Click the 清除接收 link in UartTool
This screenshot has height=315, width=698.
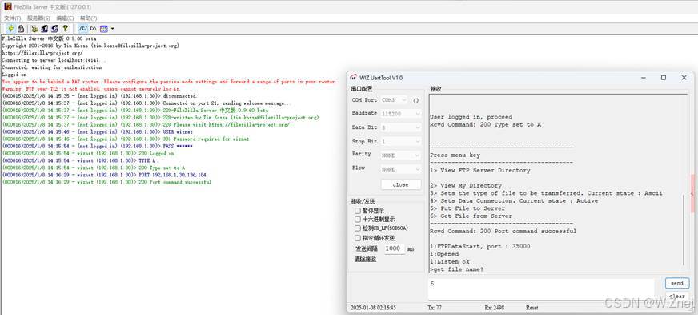(x=366, y=259)
